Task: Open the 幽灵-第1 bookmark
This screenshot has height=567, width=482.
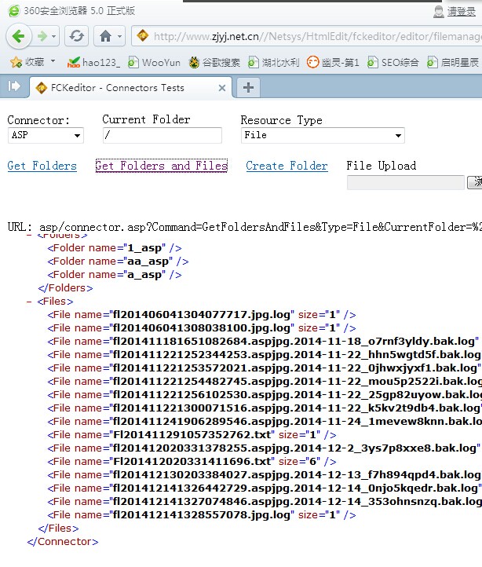Action: [333, 63]
